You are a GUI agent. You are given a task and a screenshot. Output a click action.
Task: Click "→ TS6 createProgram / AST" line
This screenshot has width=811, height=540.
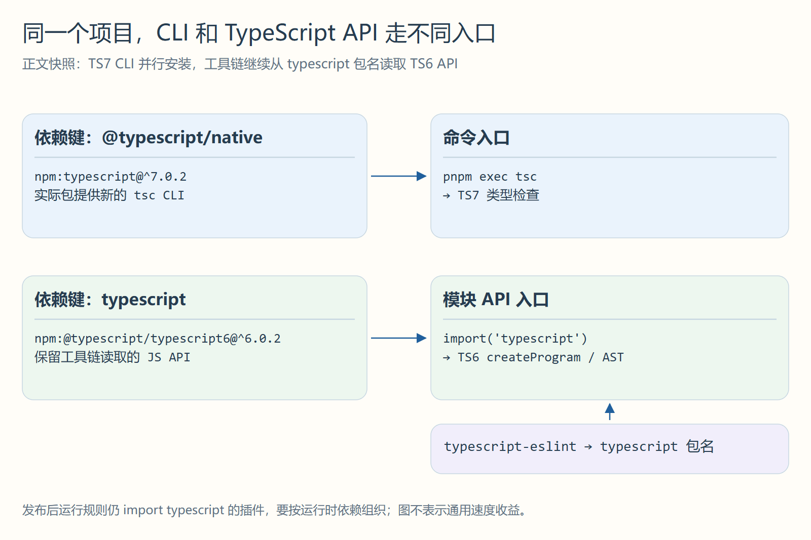tap(533, 357)
